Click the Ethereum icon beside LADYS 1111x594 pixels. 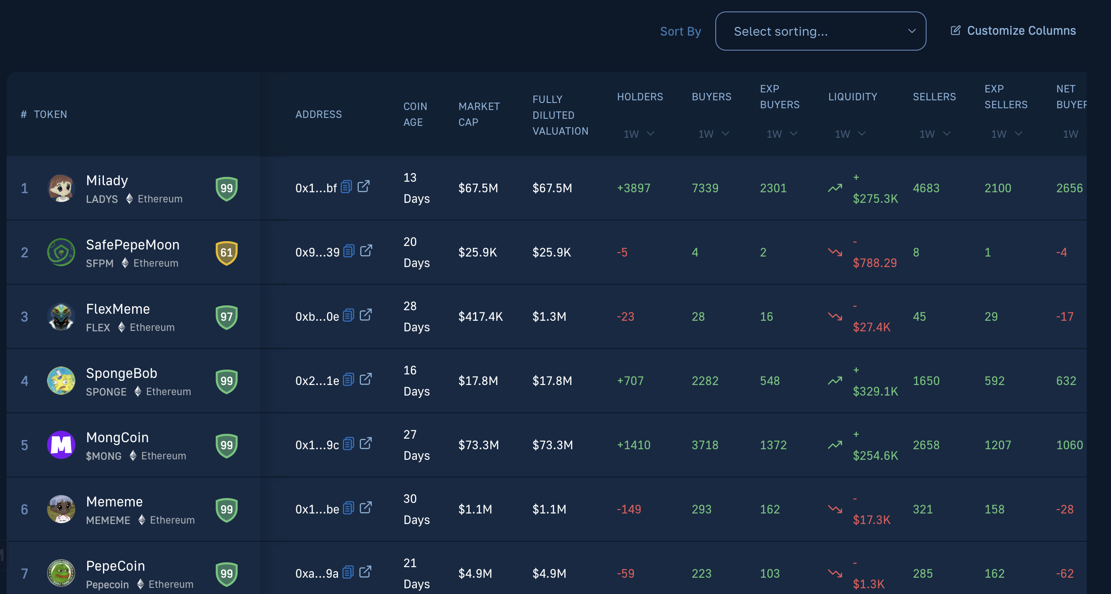point(129,199)
